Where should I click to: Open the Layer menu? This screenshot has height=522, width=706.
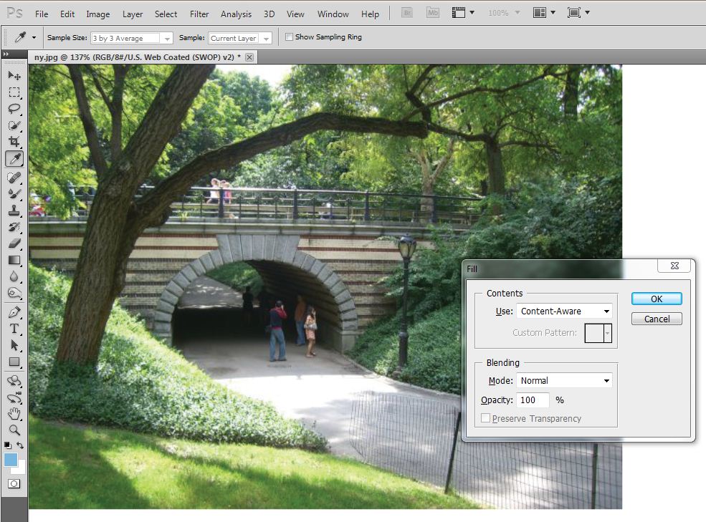tap(133, 14)
